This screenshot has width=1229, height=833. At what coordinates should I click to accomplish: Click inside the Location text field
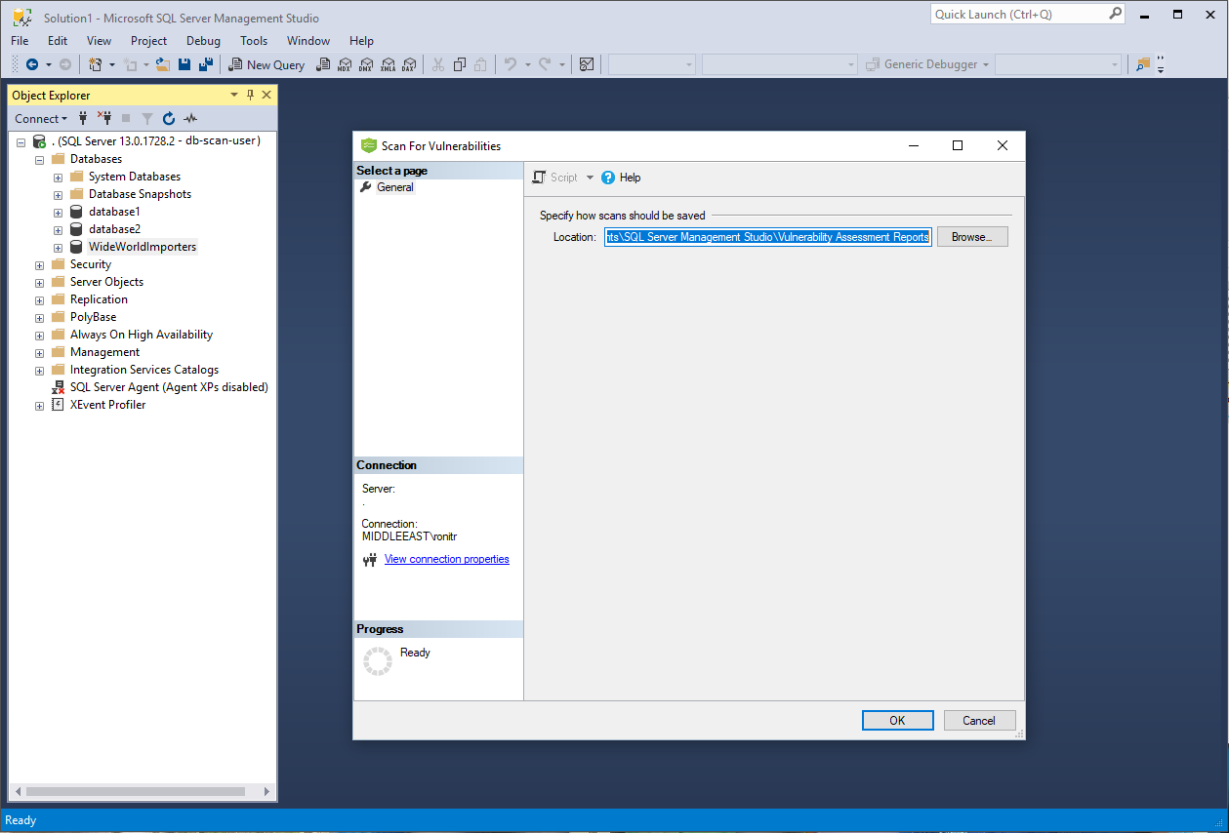point(767,236)
